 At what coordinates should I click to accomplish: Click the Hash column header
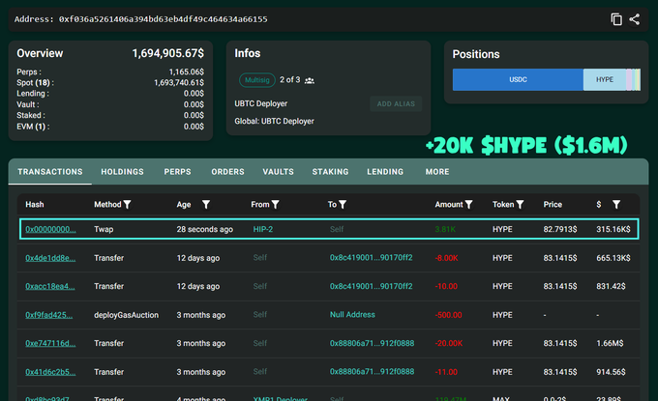(35, 205)
